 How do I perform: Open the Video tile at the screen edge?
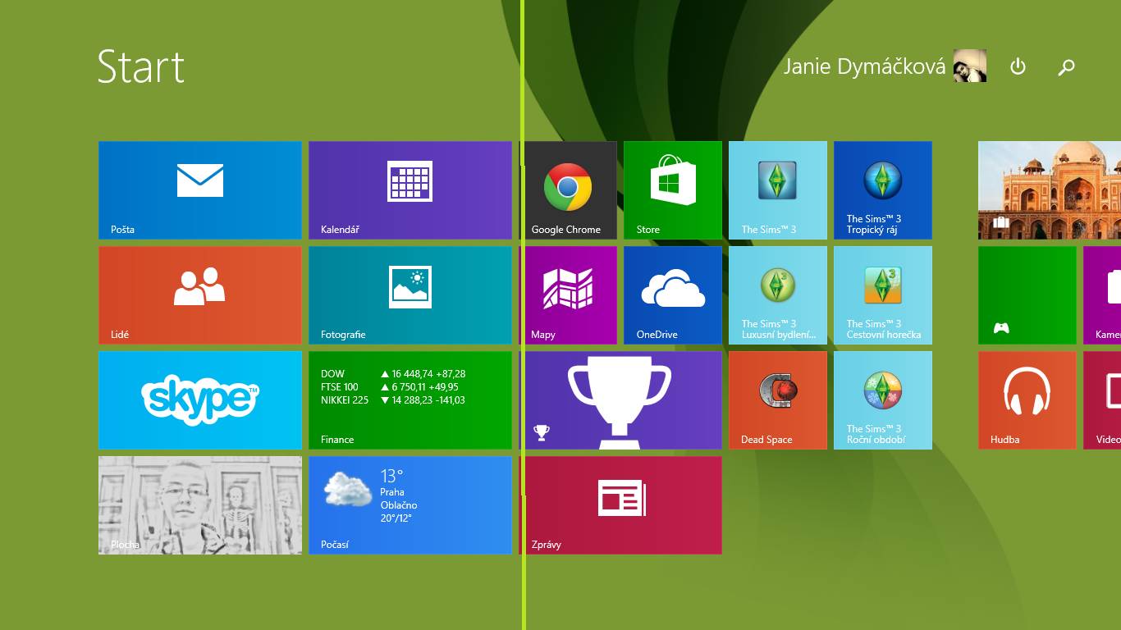pyautogui.click(x=1102, y=400)
